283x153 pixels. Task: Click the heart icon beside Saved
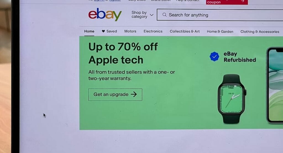(x=103, y=31)
